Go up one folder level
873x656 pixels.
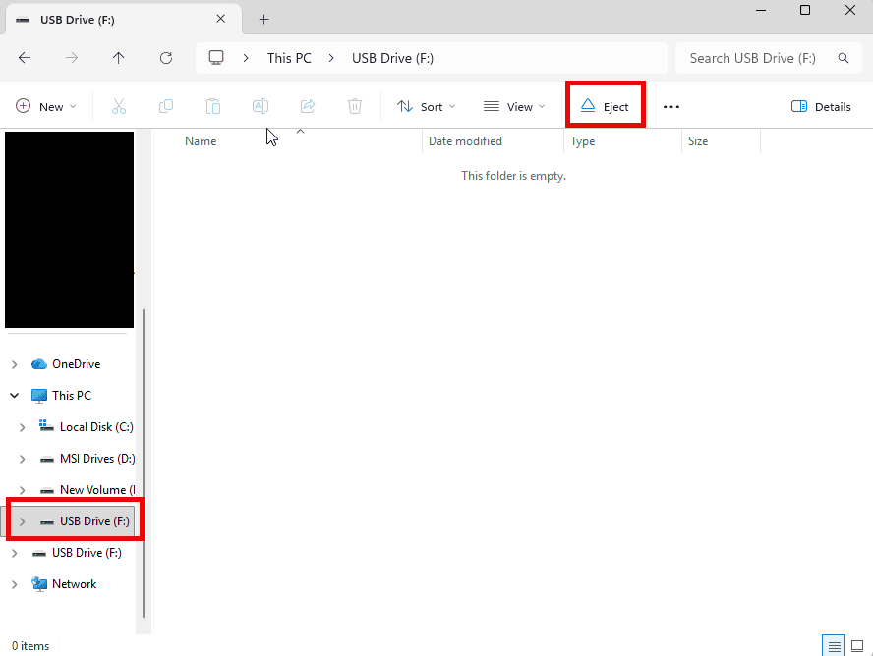pyautogui.click(x=119, y=58)
